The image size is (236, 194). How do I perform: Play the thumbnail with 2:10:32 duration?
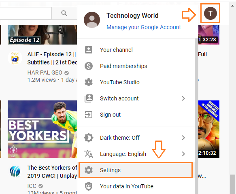click(209, 129)
